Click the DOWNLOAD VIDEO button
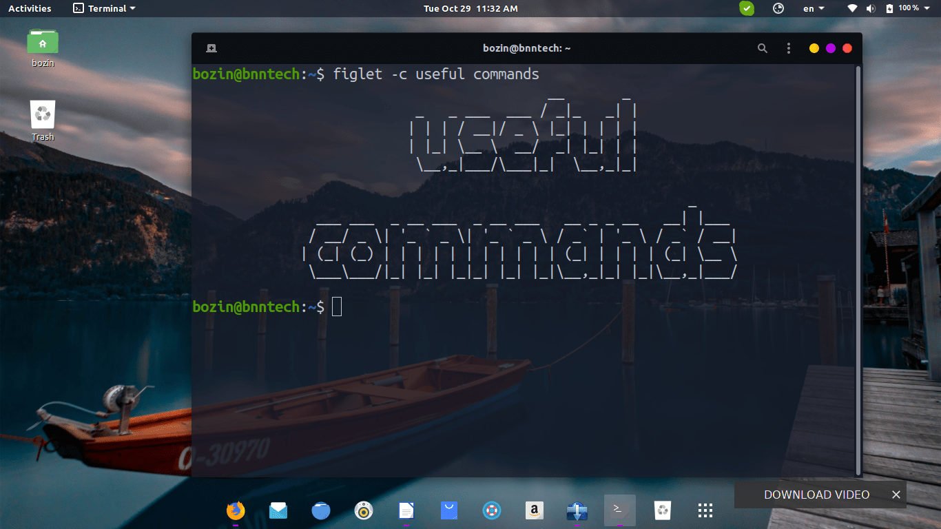The height and width of the screenshot is (529, 941). pyautogui.click(x=817, y=495)
